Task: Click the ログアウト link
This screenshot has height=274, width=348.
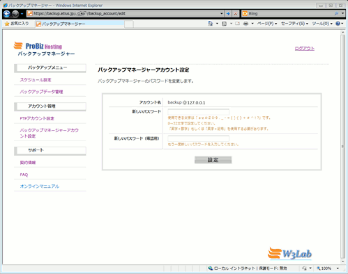Action: pos(305,49)
